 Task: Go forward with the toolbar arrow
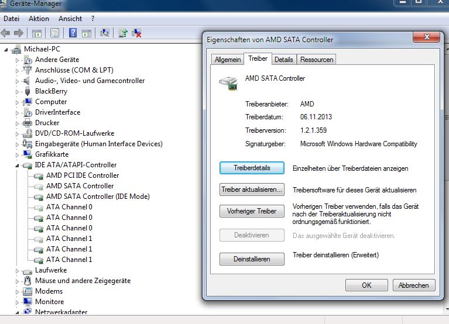click(x=19, y=33)
